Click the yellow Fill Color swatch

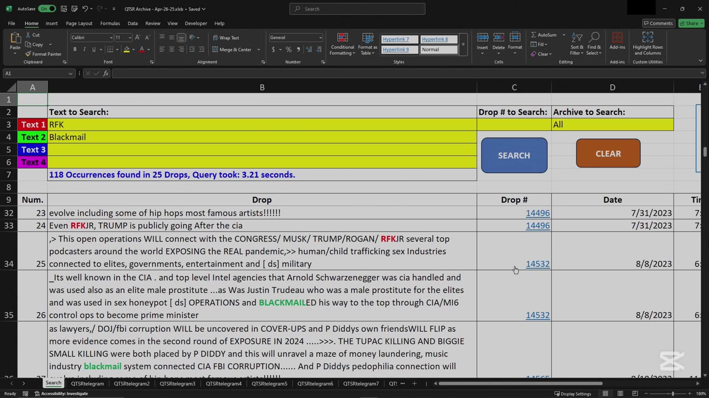(x=126, y=50)
